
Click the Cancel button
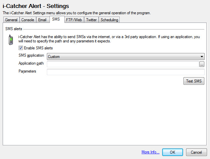pyautogui.click(x=196, y=152)
